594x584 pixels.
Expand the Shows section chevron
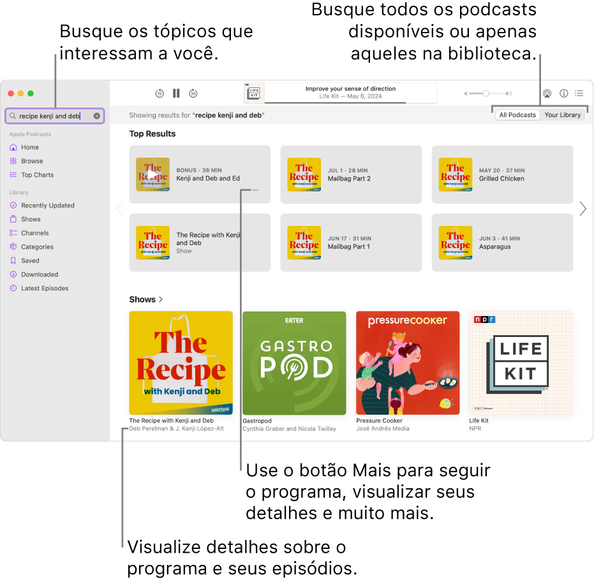point(161,299)
